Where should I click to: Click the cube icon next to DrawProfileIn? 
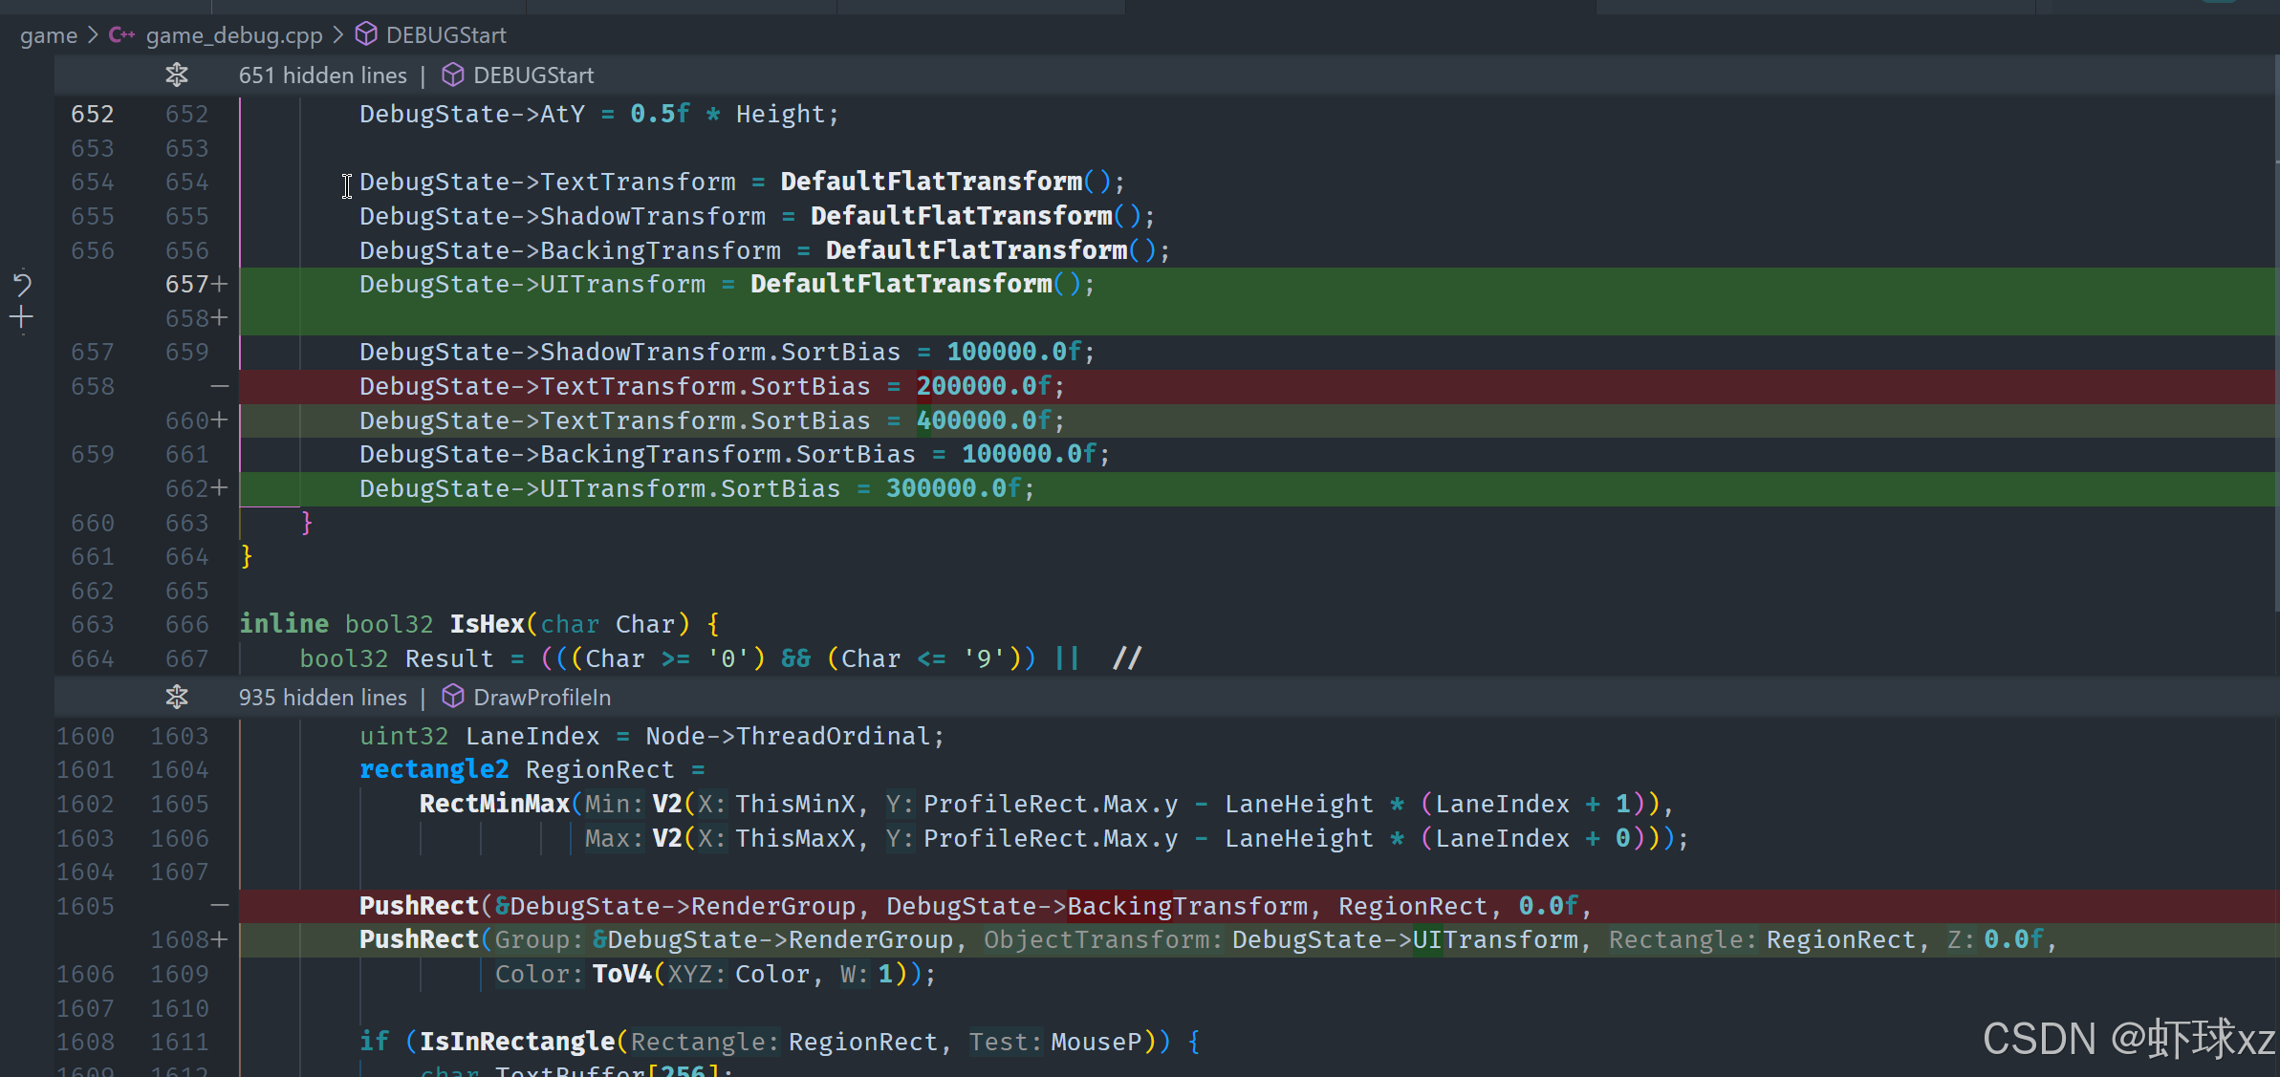453,697
